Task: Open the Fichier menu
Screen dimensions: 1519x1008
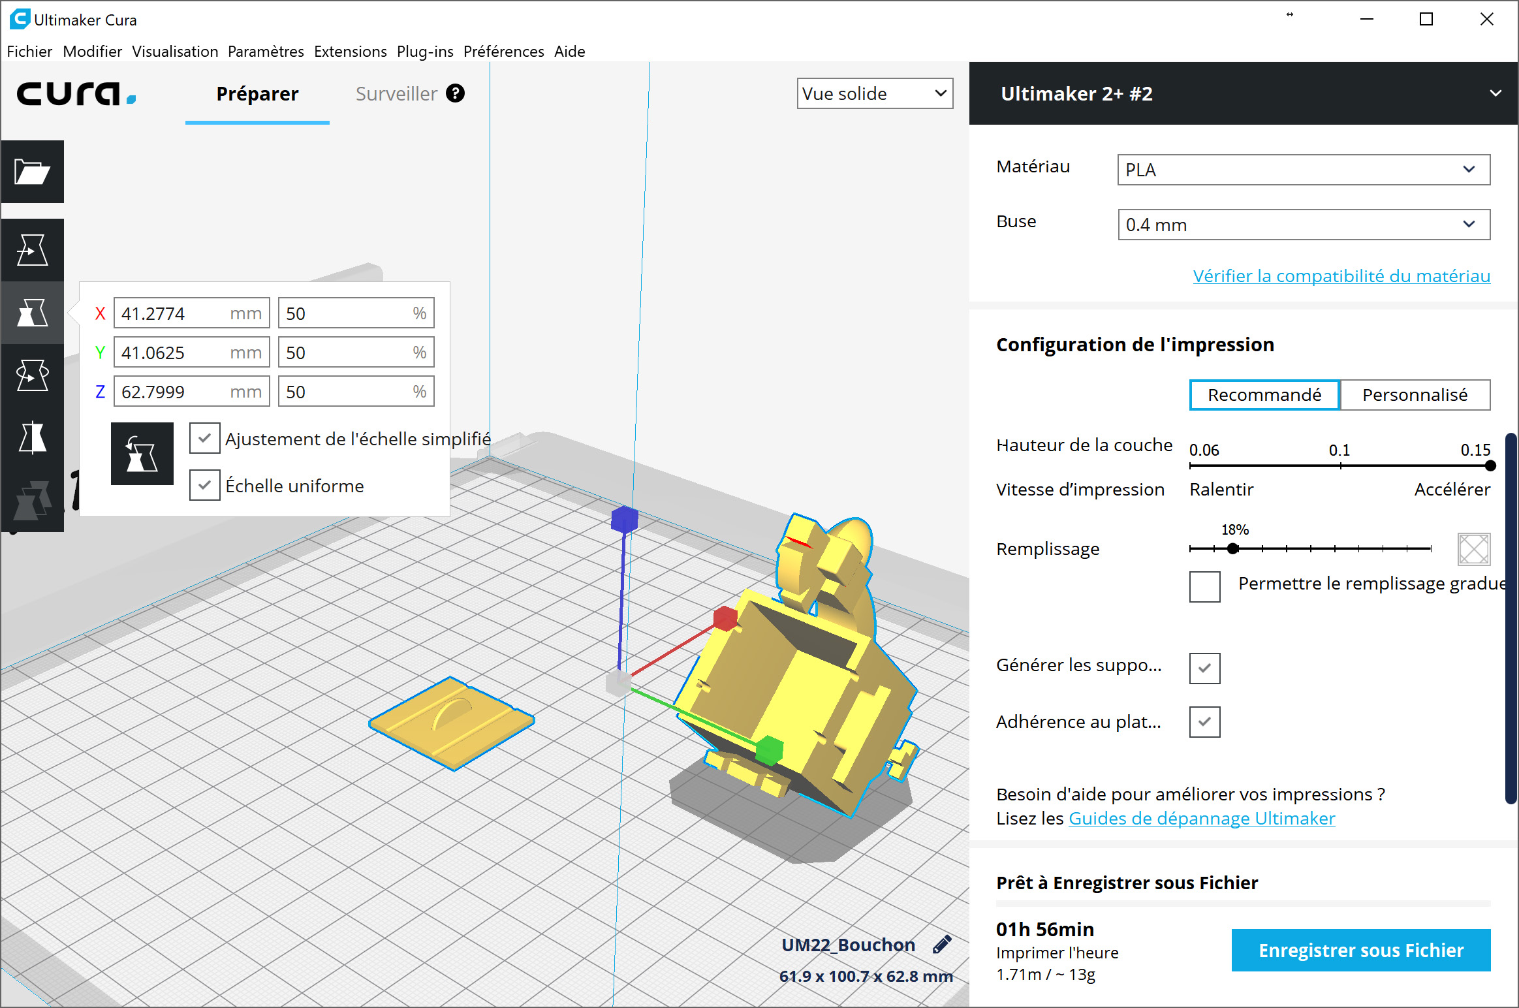Action: click(29, 51)
